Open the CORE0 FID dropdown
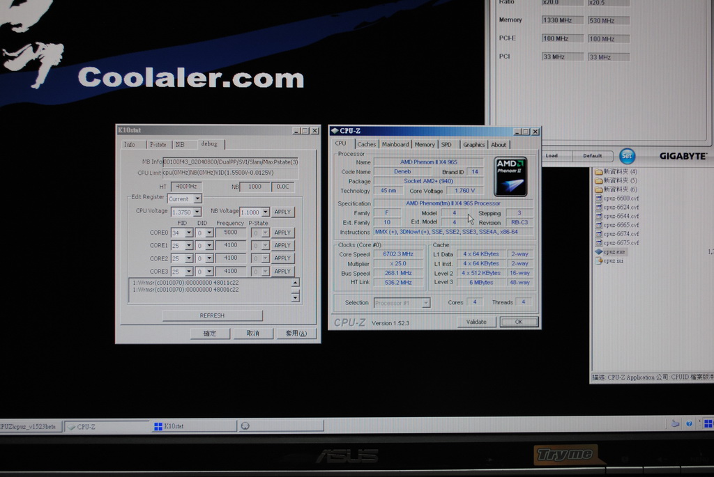This screenshot has width=714, height=477. 189,233
